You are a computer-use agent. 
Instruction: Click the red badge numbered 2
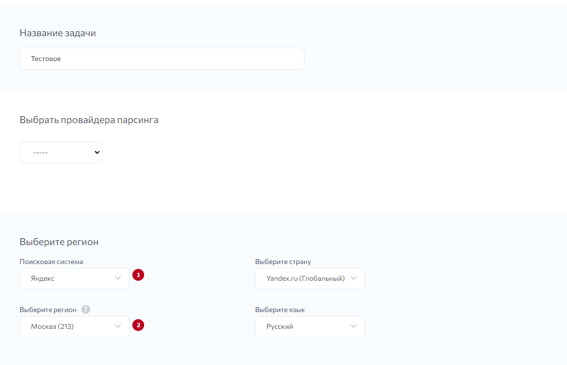point(138,325)
